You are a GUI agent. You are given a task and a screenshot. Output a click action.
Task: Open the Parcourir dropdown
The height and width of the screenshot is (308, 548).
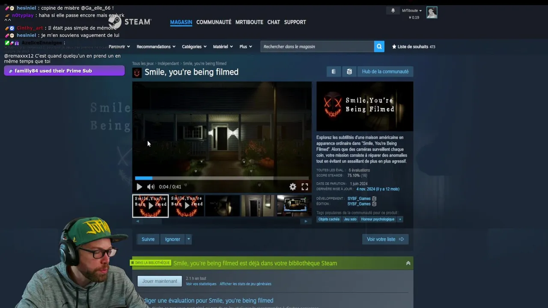119,47
